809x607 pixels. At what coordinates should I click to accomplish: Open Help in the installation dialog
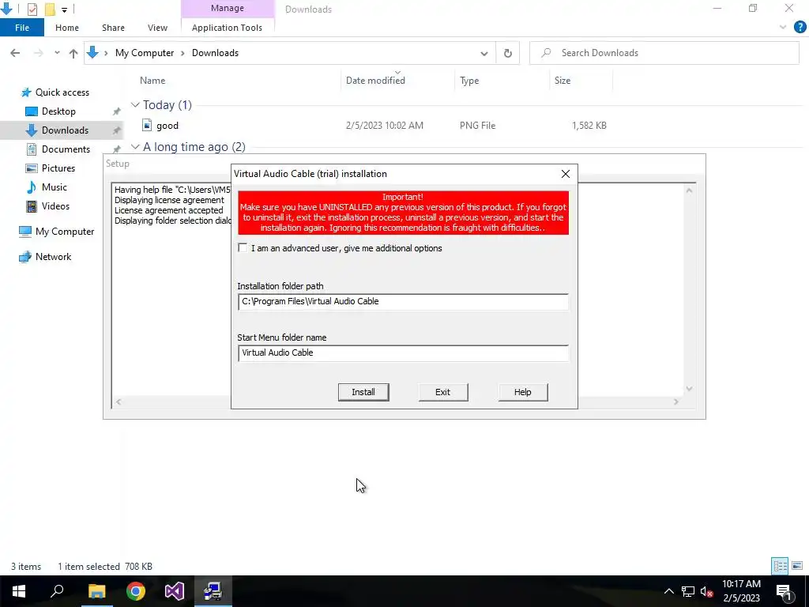click(523, 392)
